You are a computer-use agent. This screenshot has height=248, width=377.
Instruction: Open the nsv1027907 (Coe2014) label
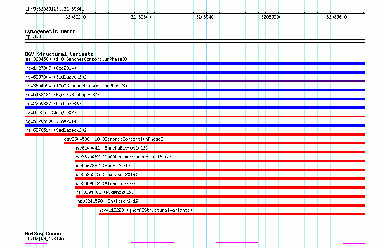[51, 68]
